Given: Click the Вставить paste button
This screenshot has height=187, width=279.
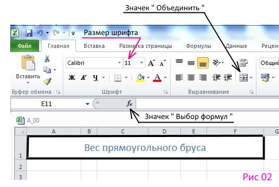Looking at the screenshot, I should coord(28,70).
